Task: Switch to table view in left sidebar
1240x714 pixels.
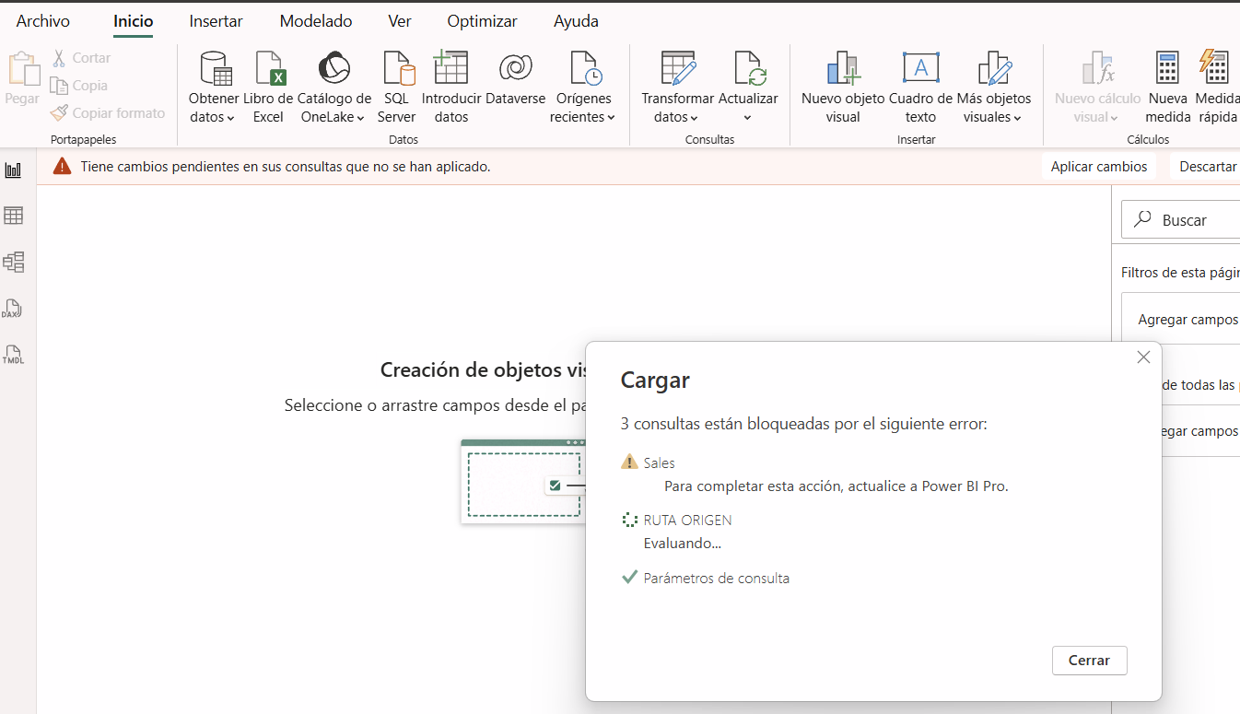Action: (14, 216)
